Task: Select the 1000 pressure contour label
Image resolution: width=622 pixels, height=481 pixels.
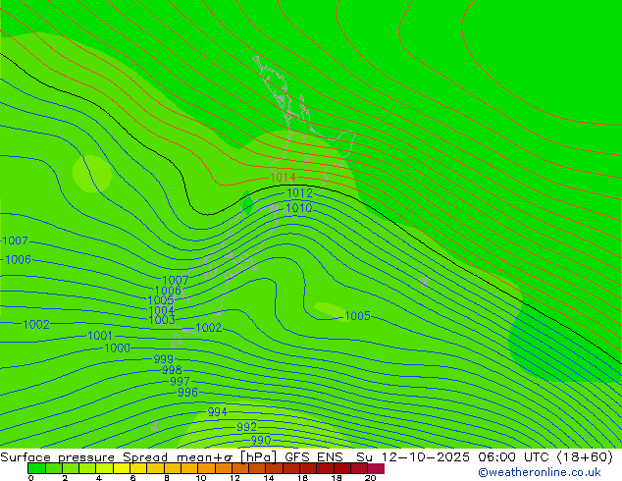Action: coord(117,348)
